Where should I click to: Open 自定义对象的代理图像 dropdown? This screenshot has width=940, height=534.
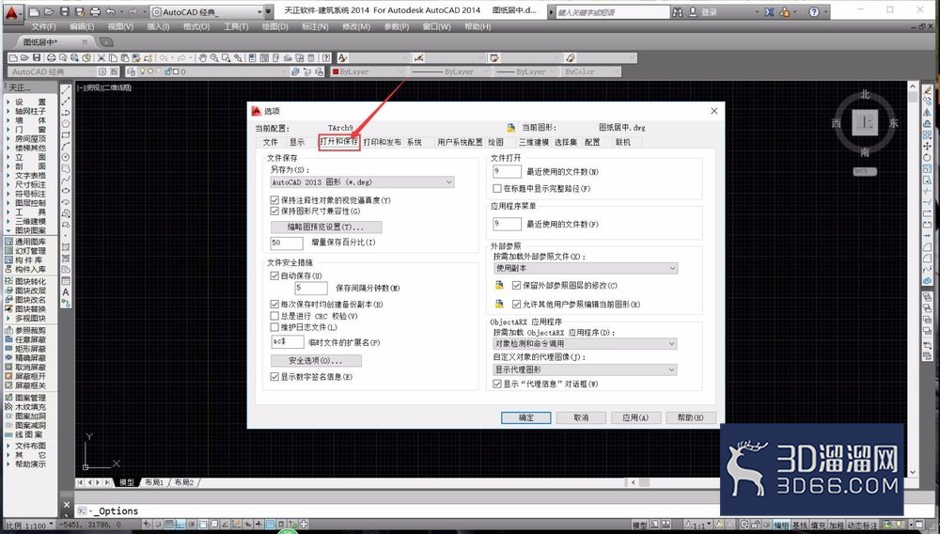[586, 369]
